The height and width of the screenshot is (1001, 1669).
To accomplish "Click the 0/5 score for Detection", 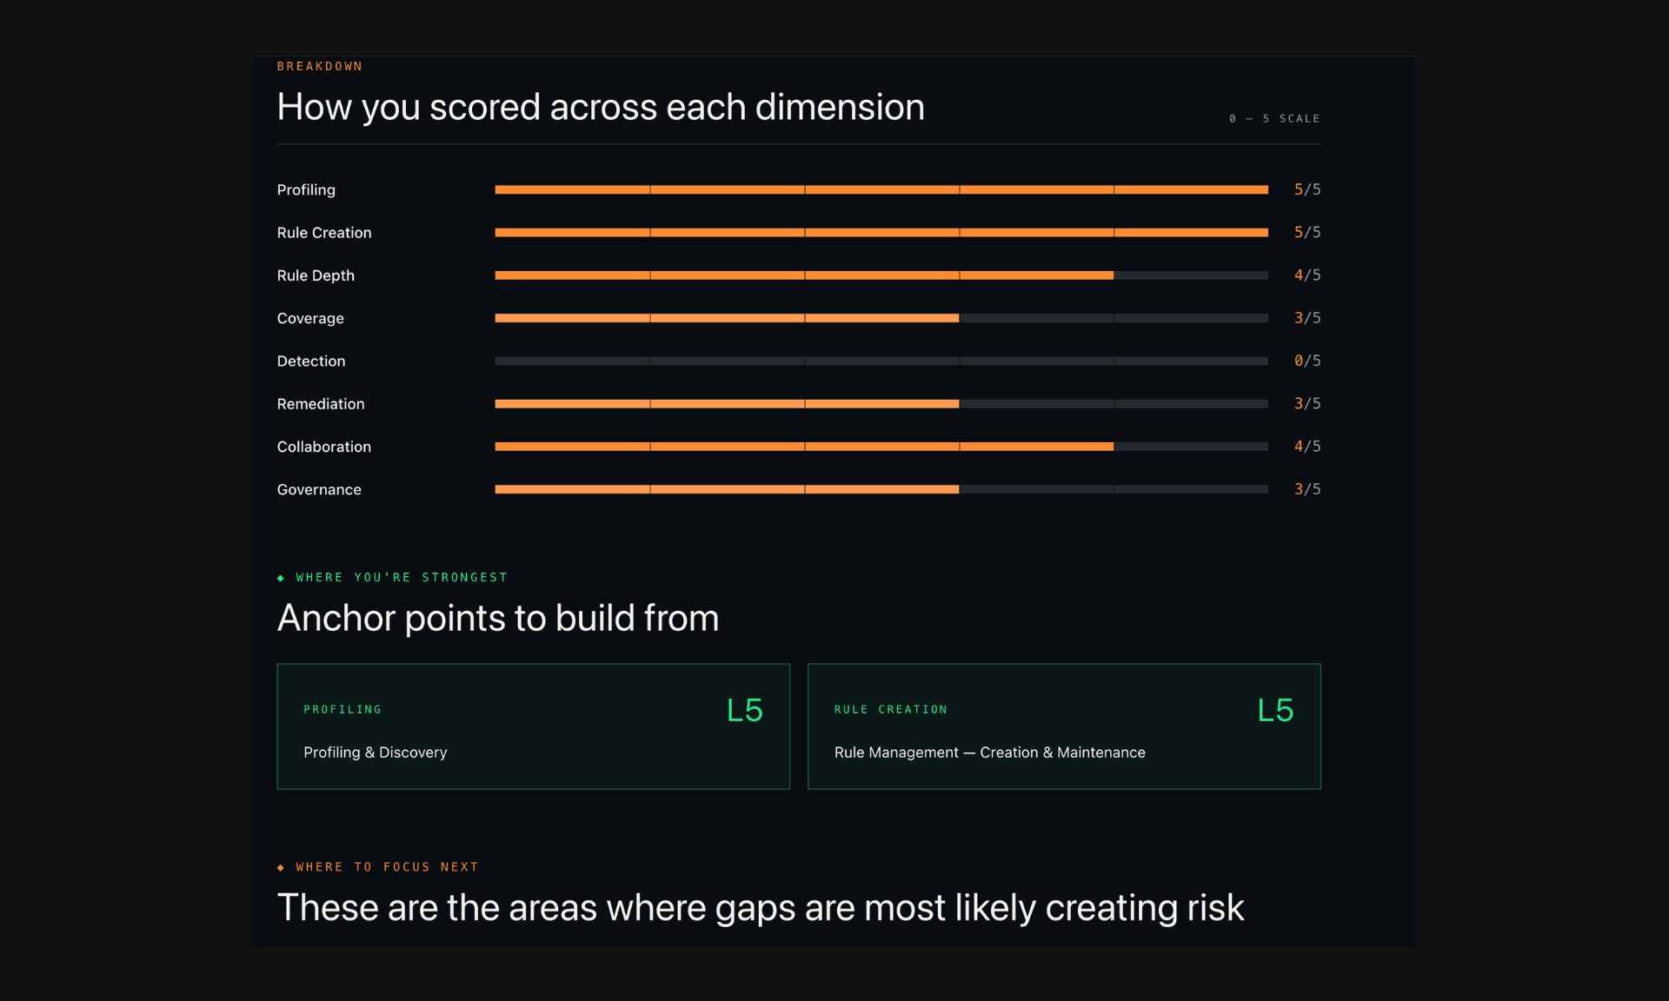I will coord(1307,361).
